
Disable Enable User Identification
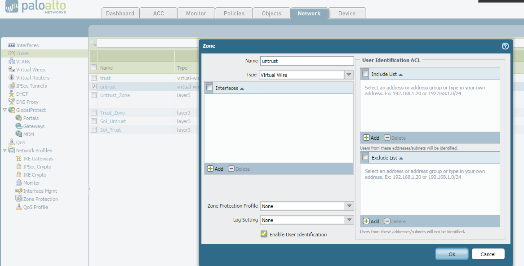(264, 234)
